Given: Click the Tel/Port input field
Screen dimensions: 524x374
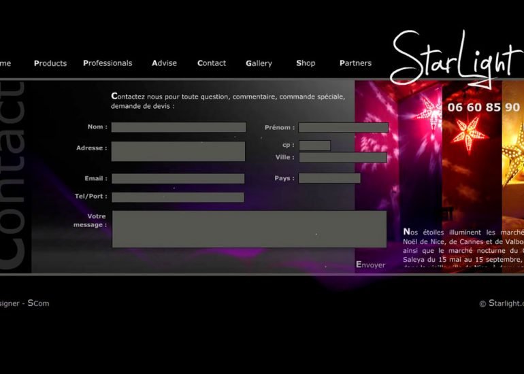Looking at the screenshot, I should [x=178, y=197].
